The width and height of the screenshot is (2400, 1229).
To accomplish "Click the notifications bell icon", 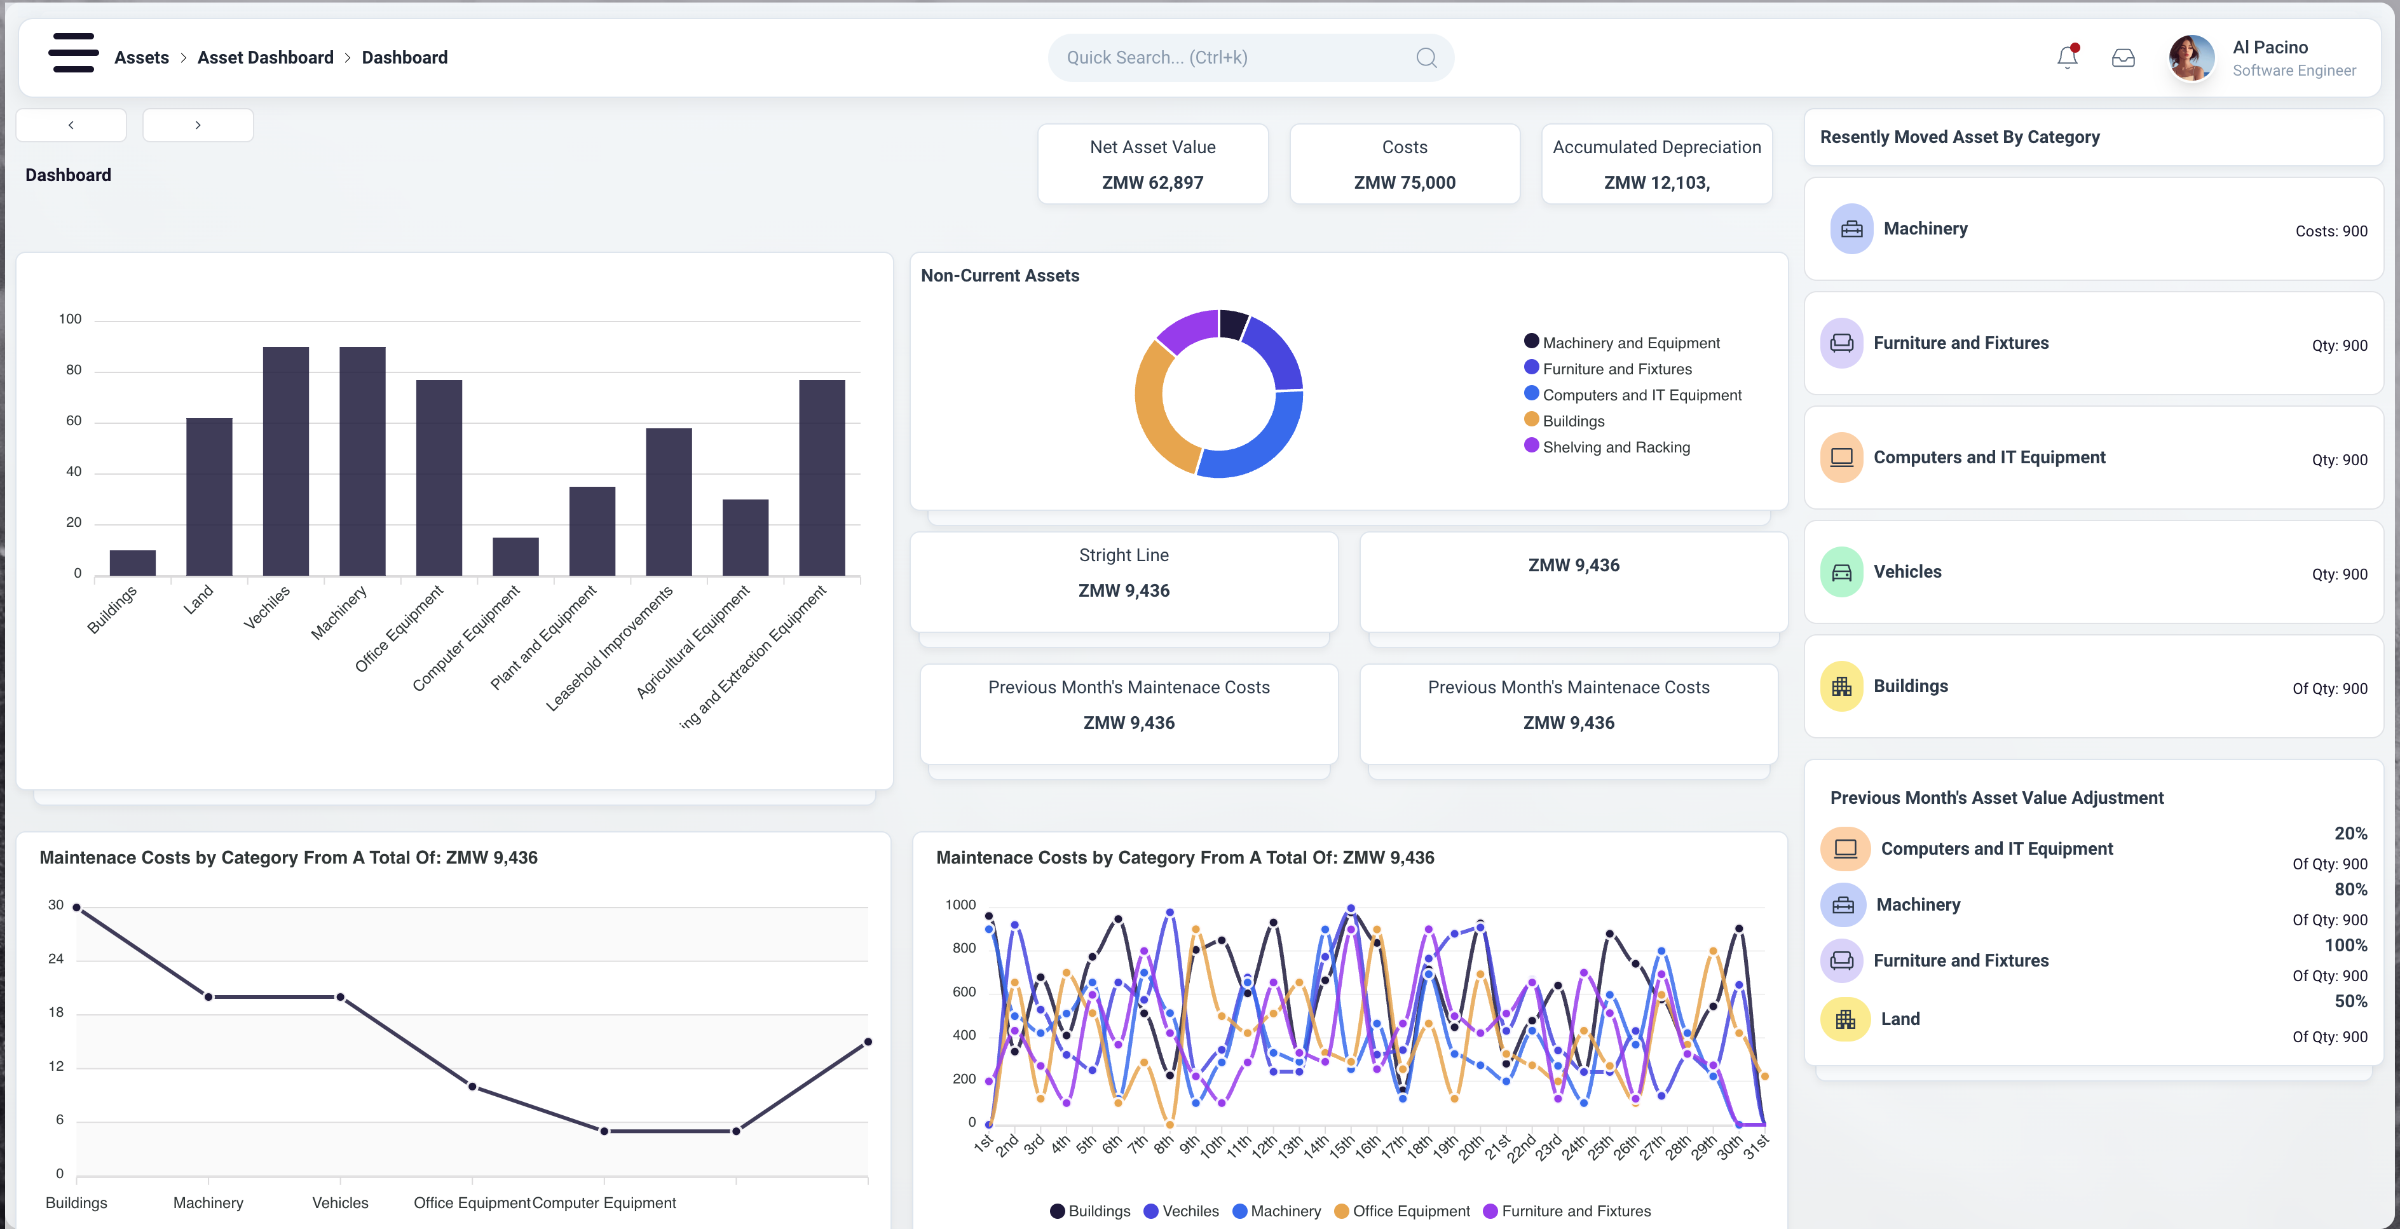I will coord(2066,58).
